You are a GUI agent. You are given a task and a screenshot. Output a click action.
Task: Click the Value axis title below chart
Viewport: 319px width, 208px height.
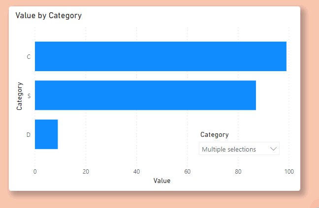click(x=162, y=181)
